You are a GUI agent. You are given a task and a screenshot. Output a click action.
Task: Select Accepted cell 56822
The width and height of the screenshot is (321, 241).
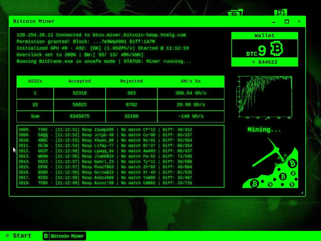79,105
